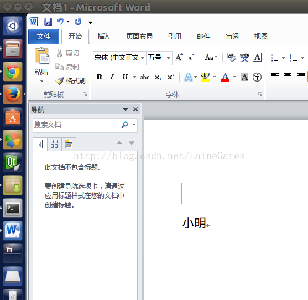The image size is (308, 300).
Task: Open the 文件 File tab
Action: (x=44, y=37)
